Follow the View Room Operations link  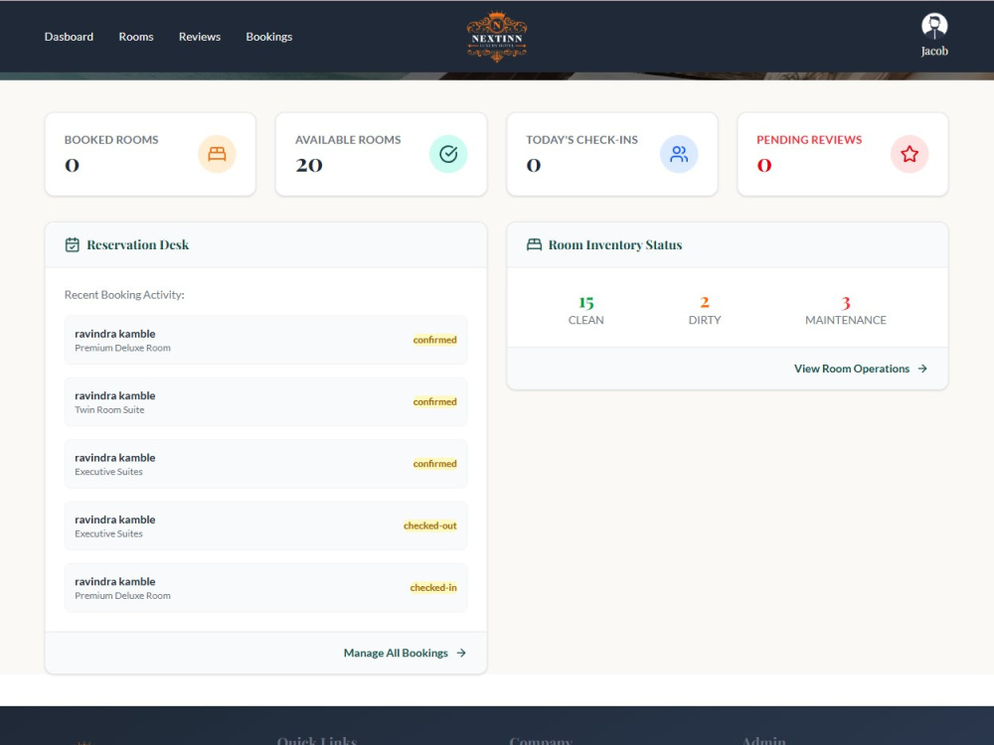[861, 369]
